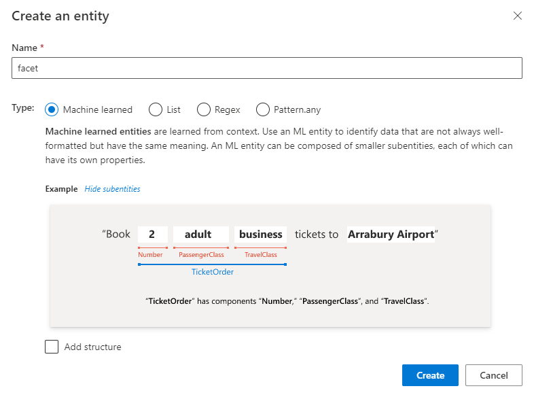The width and height of the screenshot is (534, 397).
Task: Click the 'business' token in the example
Action: click(260, 235)
